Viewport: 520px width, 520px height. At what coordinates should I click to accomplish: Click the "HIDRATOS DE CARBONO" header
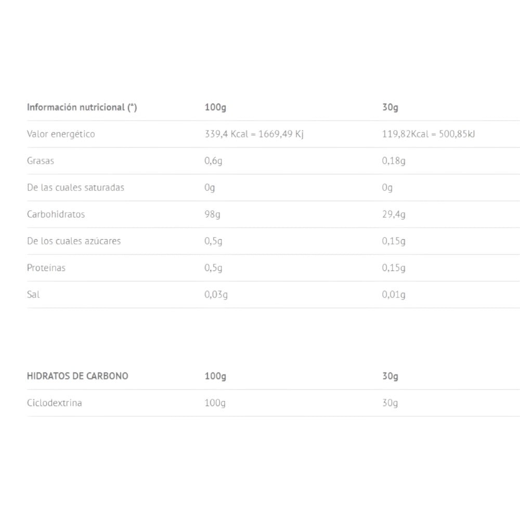(x=77, y=376)
